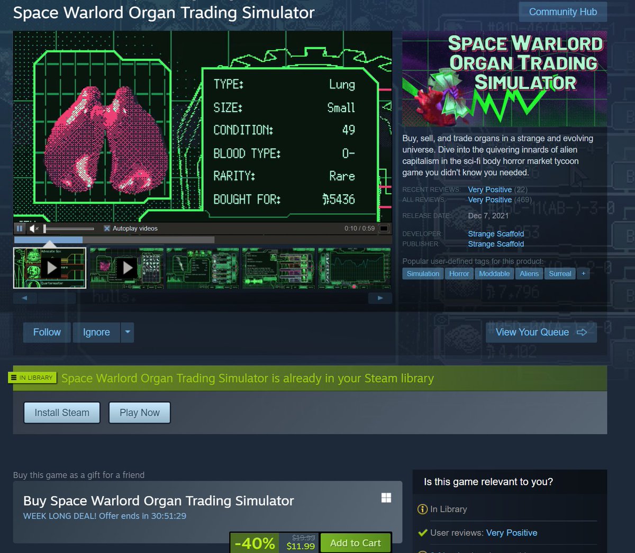635x553 pixels.
Task: Select the Moddable tag
Action: click(494, 274)
